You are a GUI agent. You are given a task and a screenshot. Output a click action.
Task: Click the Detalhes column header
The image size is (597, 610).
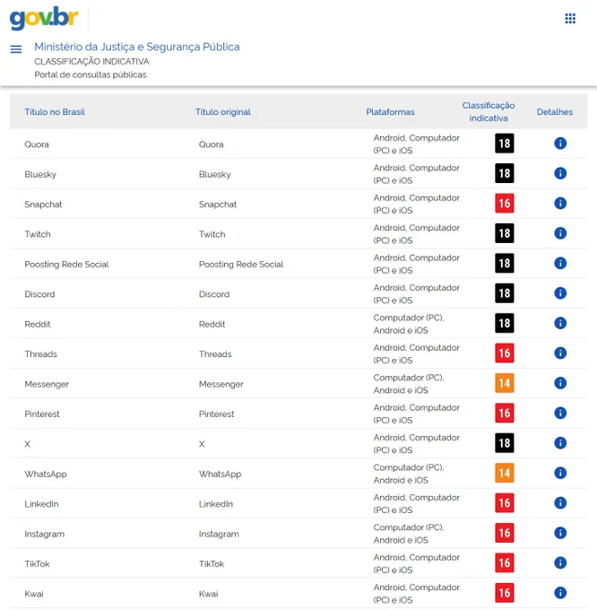tap(555, 112)
